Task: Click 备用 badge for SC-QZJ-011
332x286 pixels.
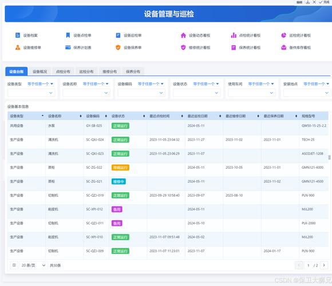Action: [117, 223]
